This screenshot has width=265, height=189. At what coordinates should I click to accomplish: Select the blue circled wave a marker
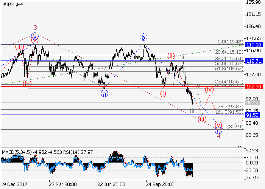[x=104, y=93]
